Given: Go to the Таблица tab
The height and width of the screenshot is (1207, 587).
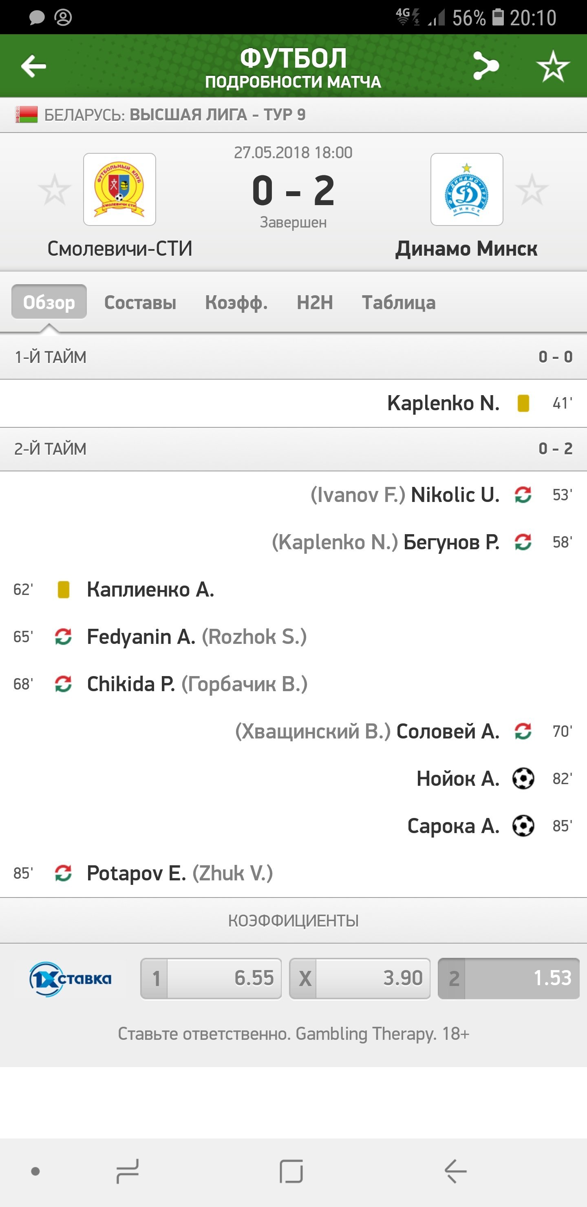Looking at the screenshot, I should click(399, 303).
